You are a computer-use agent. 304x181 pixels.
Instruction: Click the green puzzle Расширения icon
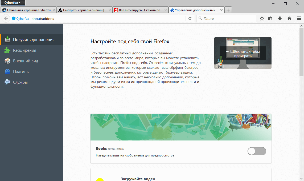click(x=7, y=50)
